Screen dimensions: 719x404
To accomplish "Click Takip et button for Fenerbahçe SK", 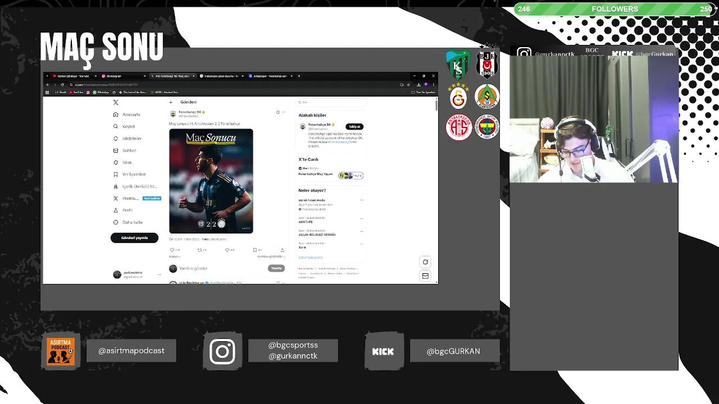I will pos(354,127).
